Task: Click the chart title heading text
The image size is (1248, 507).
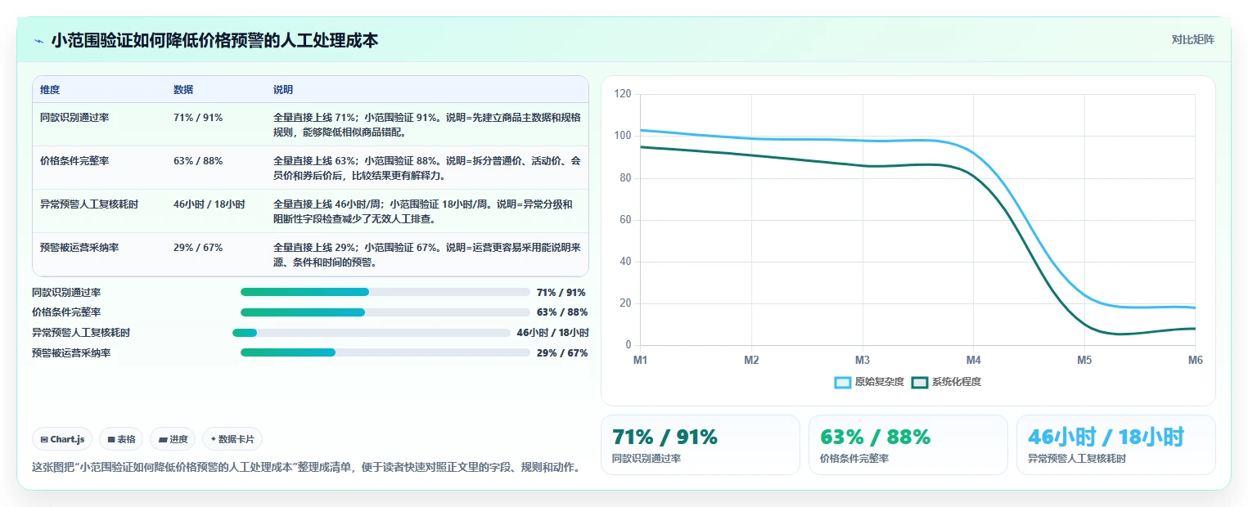Action: coord(214,40)
